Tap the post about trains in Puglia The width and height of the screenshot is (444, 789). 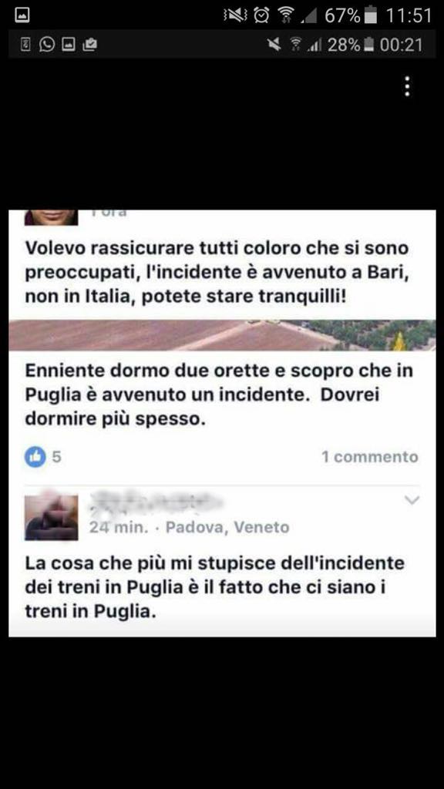pos(215,586)
